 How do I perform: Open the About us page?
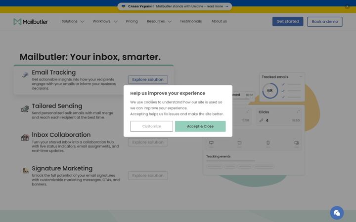click(219, 21)
